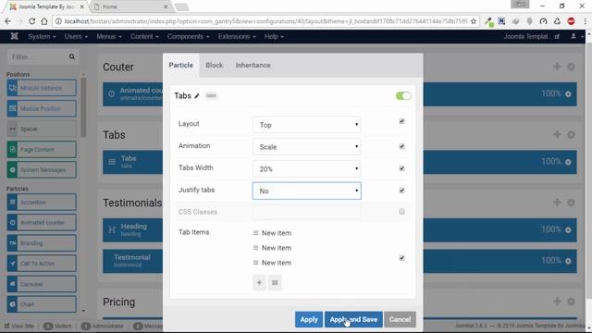Screen dimensions: 592x333
Task: Open the Users menu dropdown
Action: [76, 37]
